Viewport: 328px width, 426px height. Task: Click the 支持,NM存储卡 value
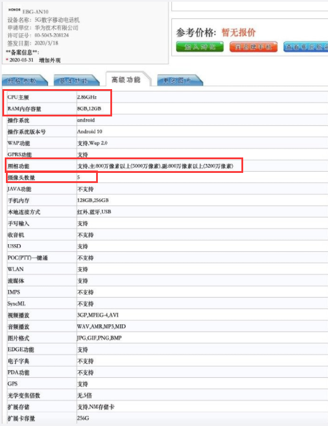[95, 407]
